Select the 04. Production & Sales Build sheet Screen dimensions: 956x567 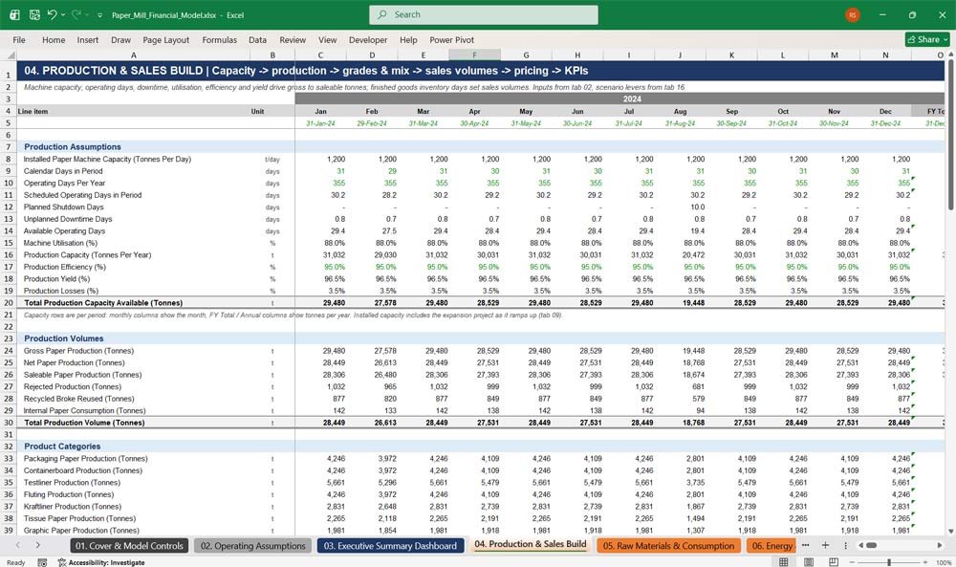point(531,544)
